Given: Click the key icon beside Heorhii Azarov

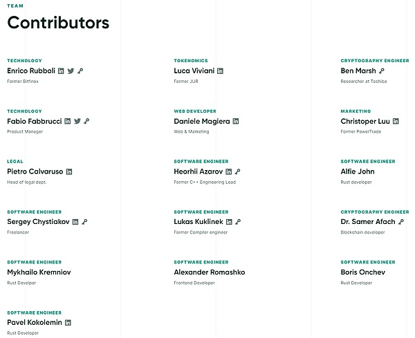Looking at the screenshot, I should (237, 171).
